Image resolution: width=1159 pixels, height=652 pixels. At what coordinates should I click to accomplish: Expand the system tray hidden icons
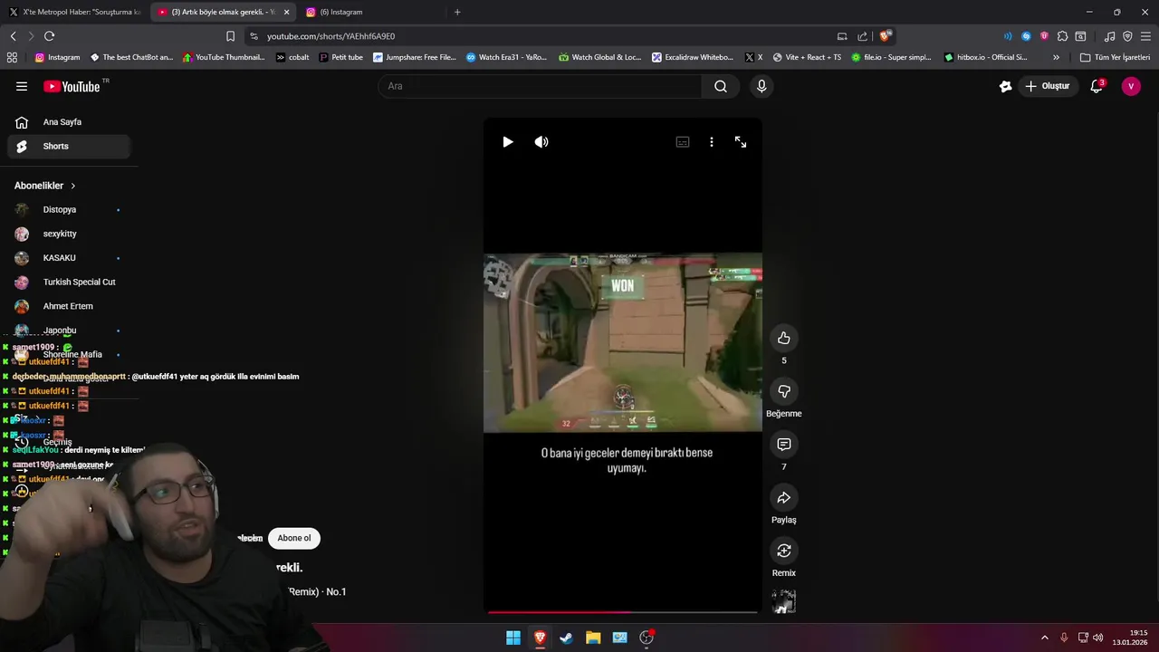tap(1044, 638)
